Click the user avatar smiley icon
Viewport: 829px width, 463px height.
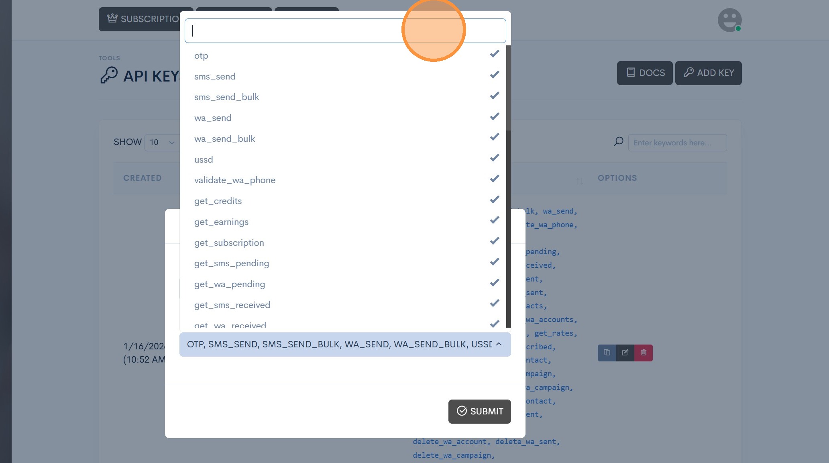point(729,20)
